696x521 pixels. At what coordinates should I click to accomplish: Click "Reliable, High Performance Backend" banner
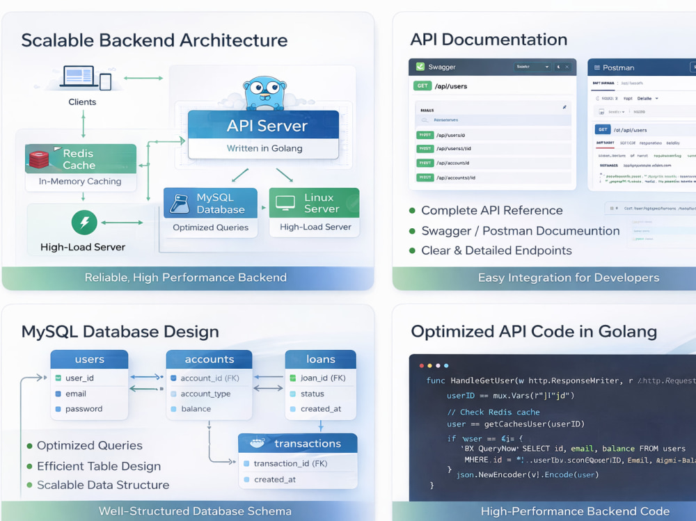(x=188, y=278)
